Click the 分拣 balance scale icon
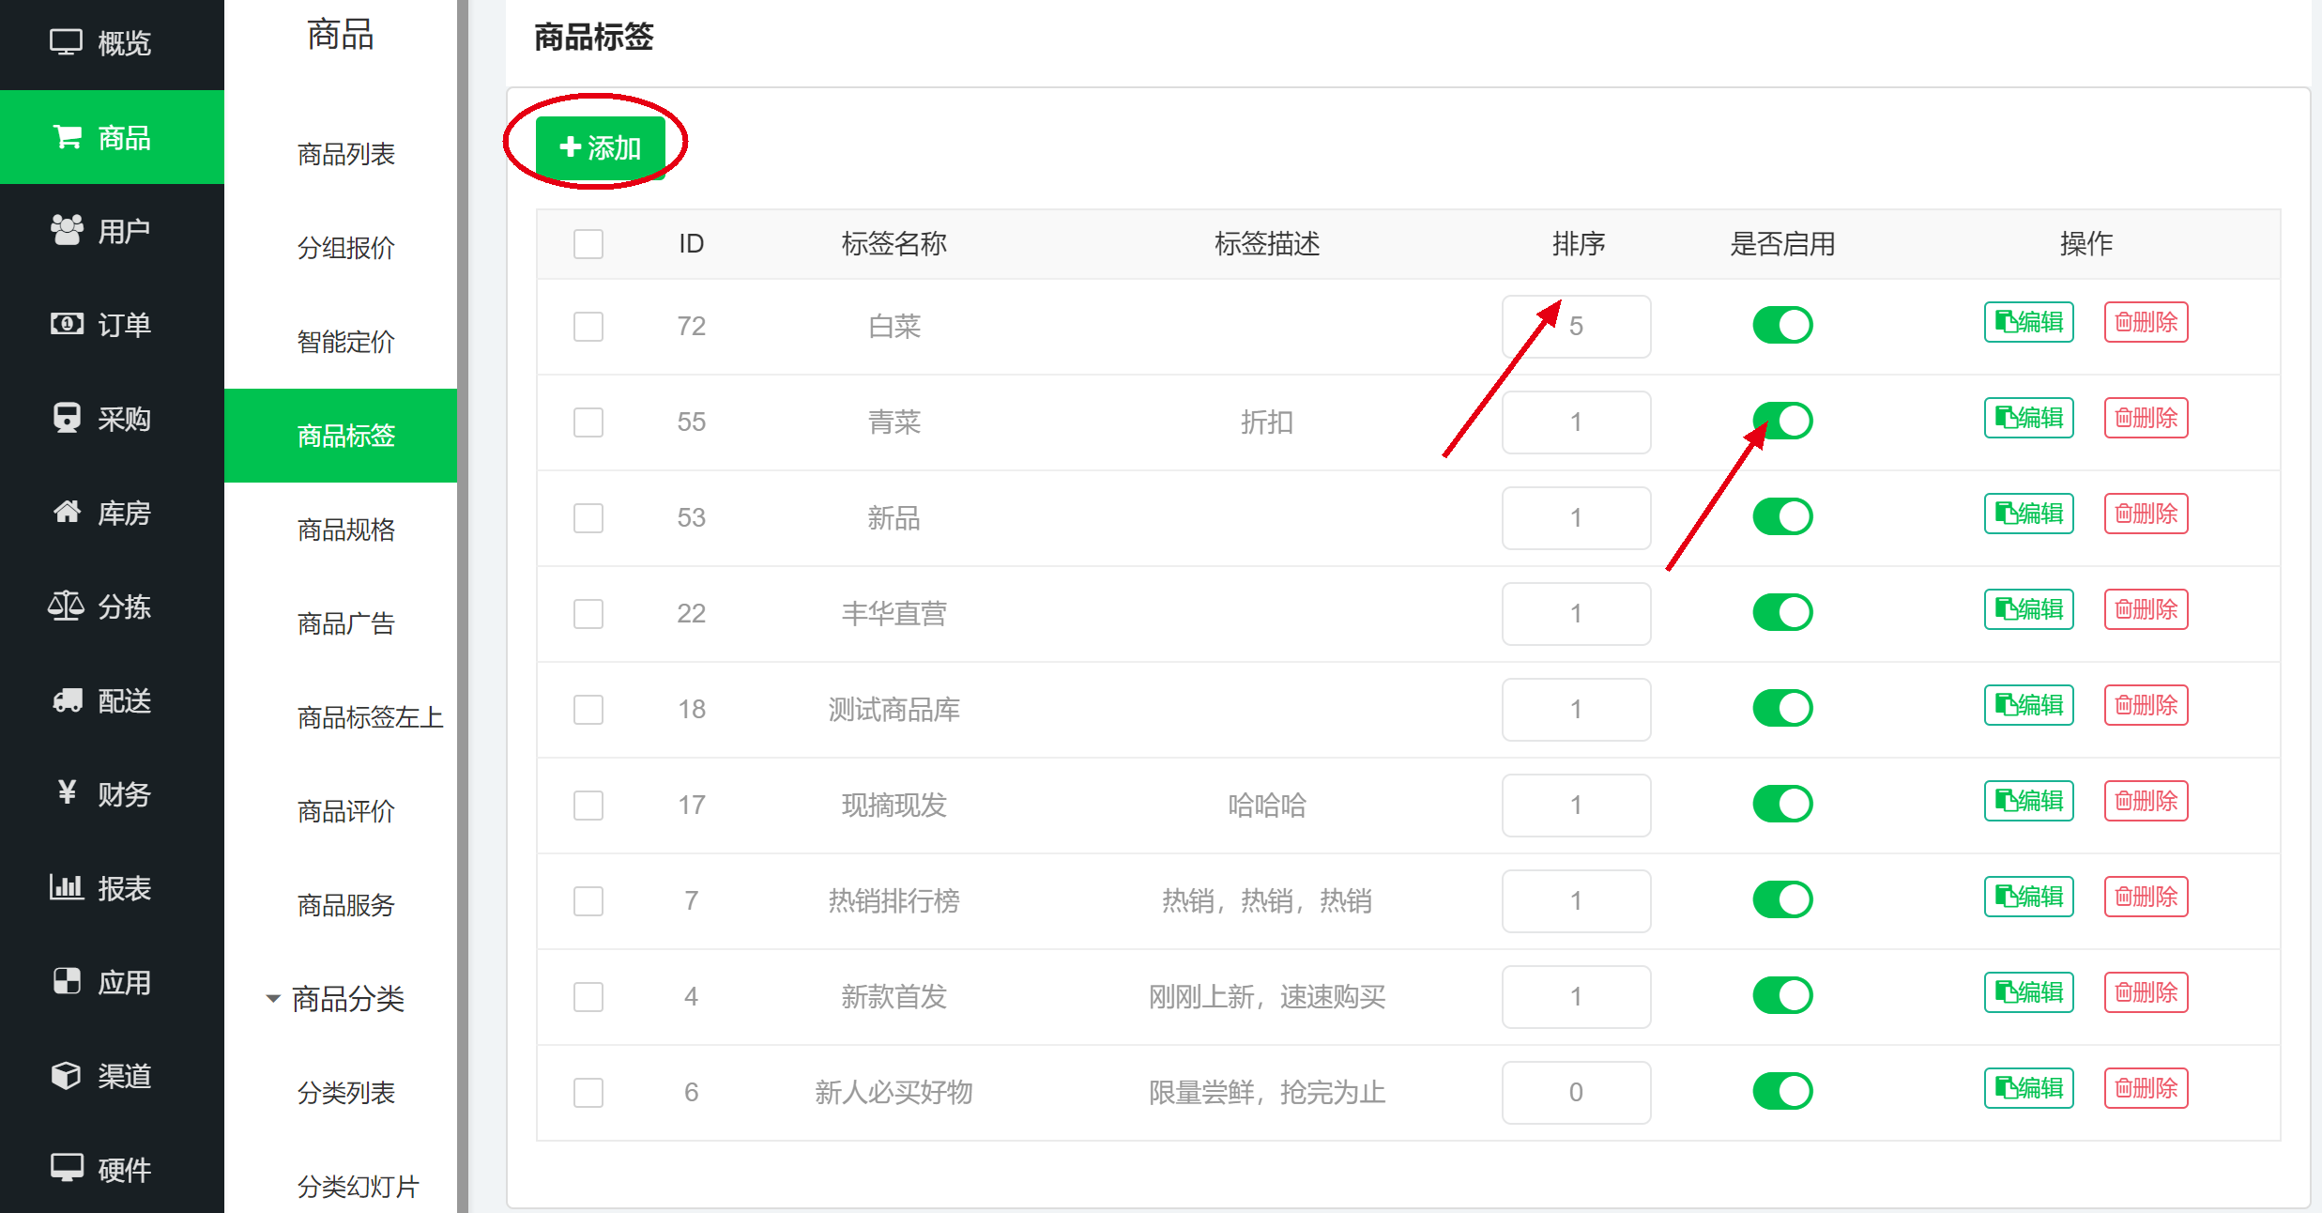This screenshot has height=1213, width=2322. [x=67, y=606]
